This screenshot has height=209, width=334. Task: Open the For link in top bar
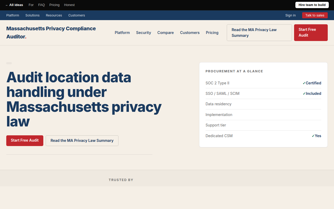[31, 5]
